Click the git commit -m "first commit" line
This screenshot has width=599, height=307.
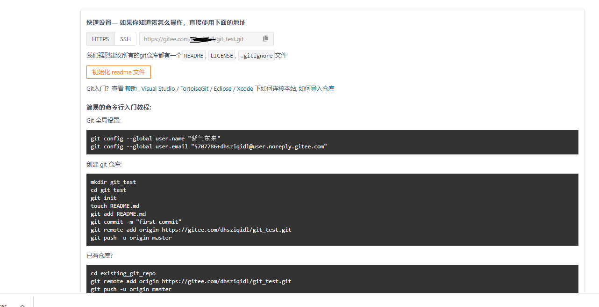click(x=136, y=222)
